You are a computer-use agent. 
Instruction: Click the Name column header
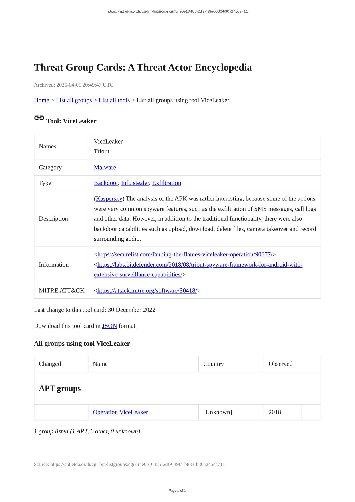[x=100, y=364]
